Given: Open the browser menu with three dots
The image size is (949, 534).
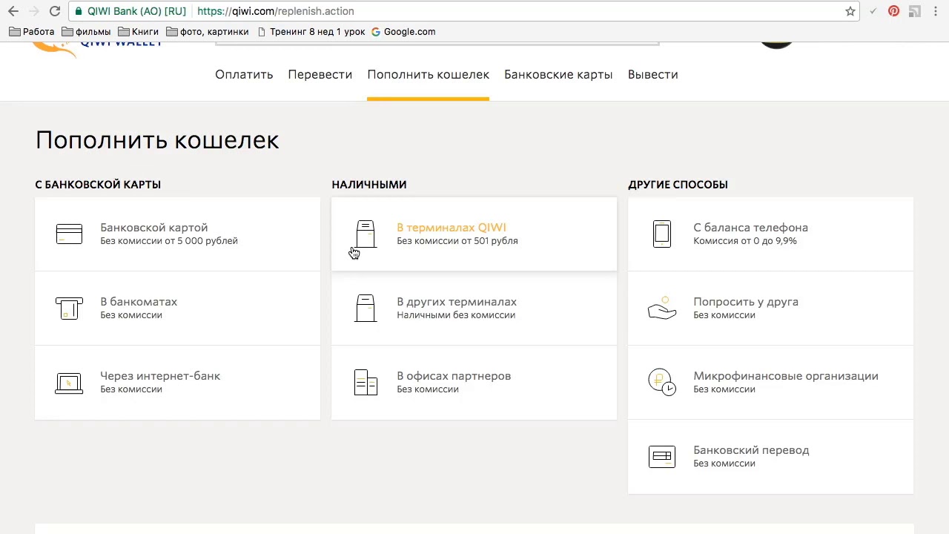Looking at the screenshot, I should pyautogui.click(x=936, y=11).
